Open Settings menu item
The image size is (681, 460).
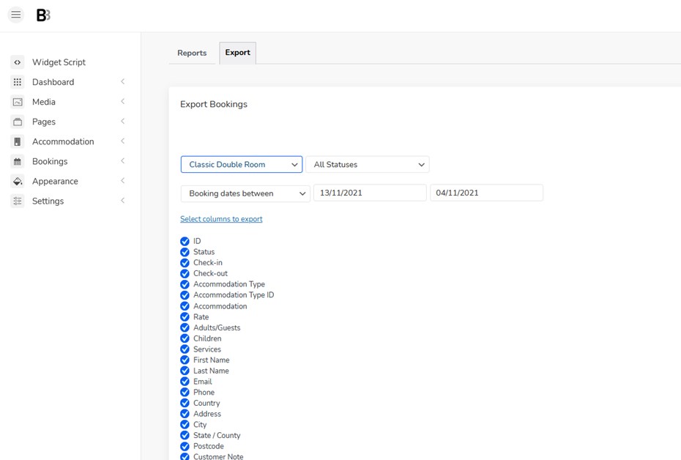[x=48, y=201]
